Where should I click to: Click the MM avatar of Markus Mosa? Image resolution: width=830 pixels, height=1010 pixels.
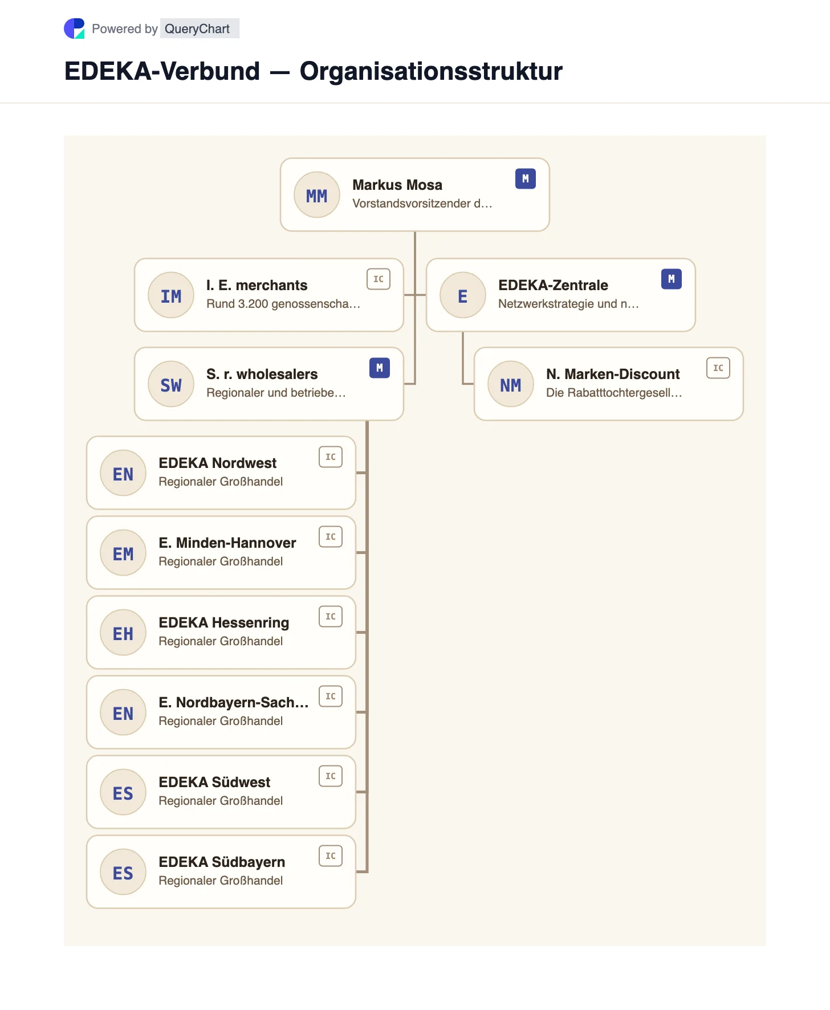tap(317, 195)
